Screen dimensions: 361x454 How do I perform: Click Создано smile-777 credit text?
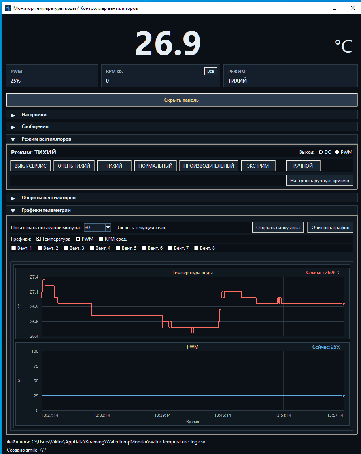tap(26, 450)
